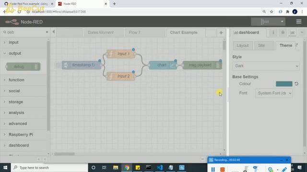Screen dimensions: 307x172
Task: Switch to the Node-Red Flow example browser tab
Action: [x=28, y=4]
